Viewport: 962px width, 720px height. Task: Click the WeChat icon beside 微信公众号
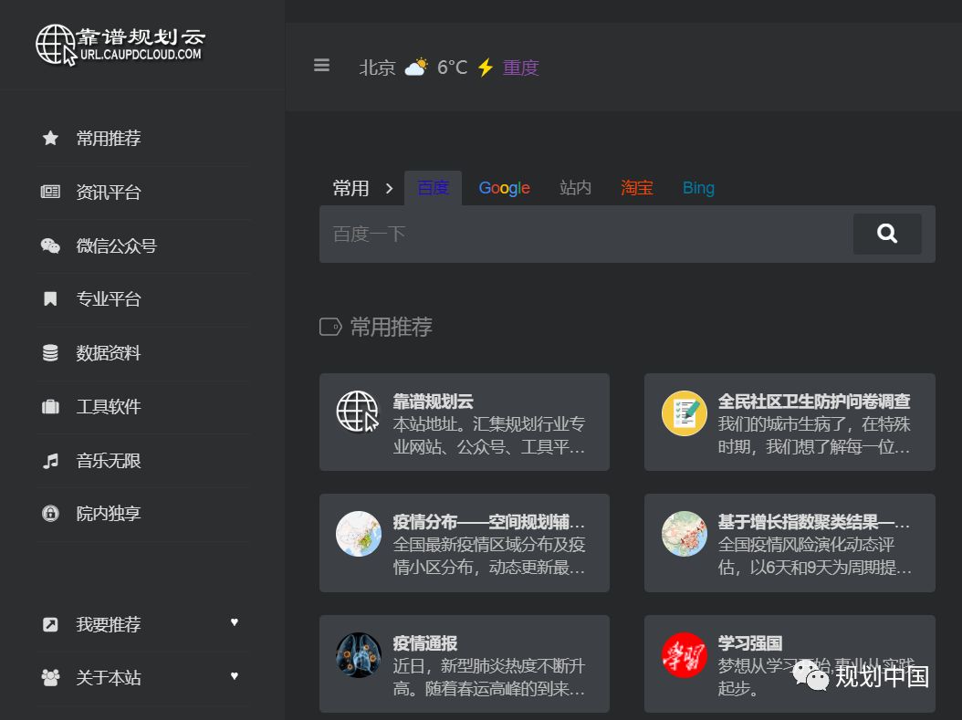pyautogui.click(x=50, y=245)
